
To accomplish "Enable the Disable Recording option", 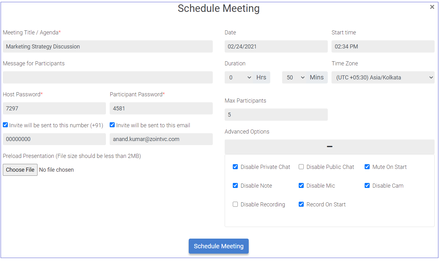I will coord(235,204).
